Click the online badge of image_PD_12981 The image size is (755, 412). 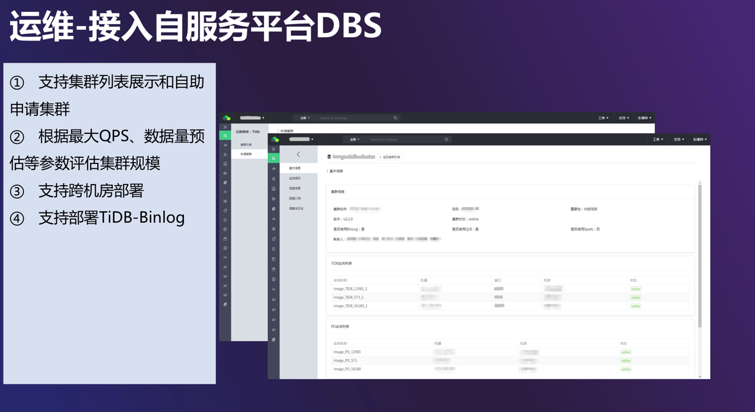coord(626,352)
